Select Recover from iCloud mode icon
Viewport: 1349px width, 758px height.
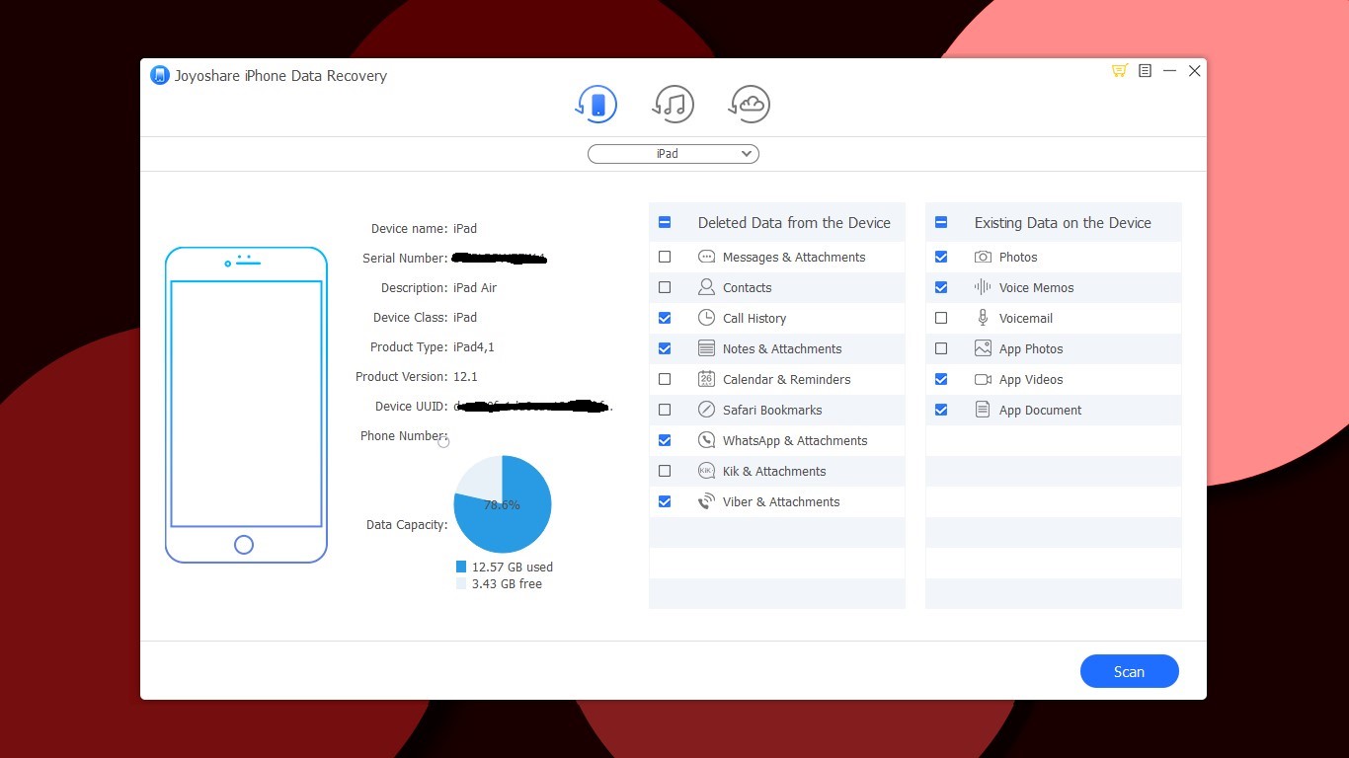(x=750, y=104)
